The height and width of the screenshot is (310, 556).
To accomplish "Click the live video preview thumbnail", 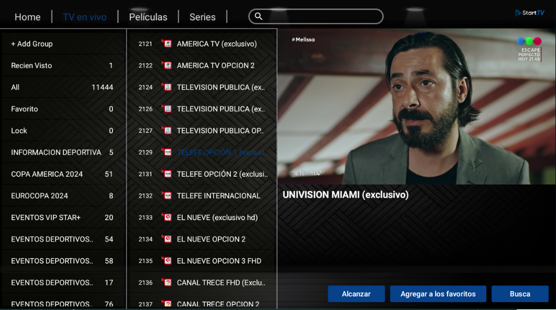I will (x=416, y=107).
